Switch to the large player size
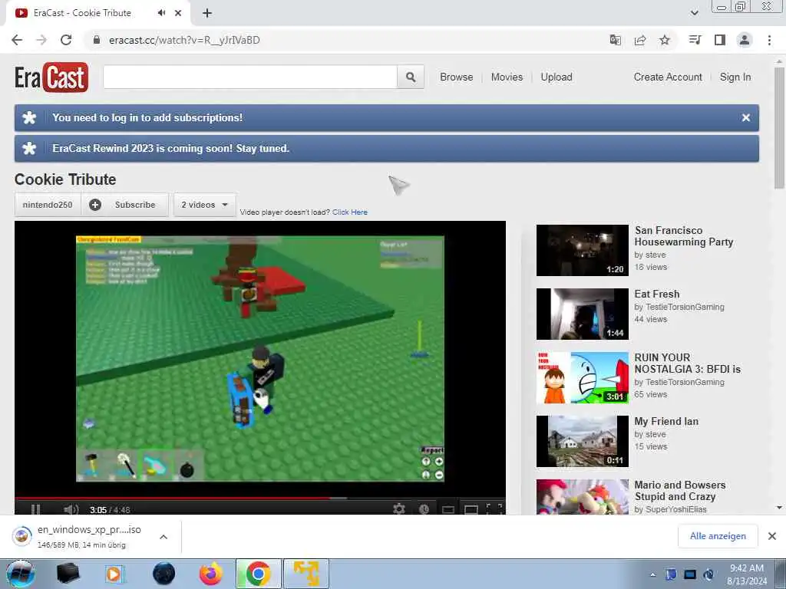The image size is (786, 589). pos(471,509)
